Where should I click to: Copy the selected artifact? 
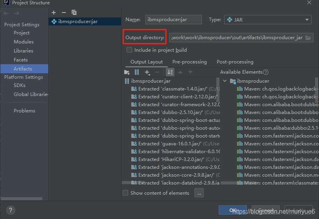coord(74,13)
